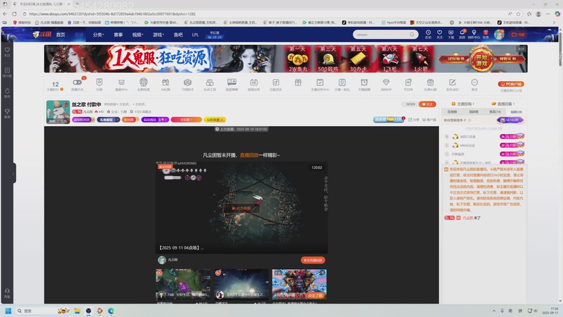Open the 首页 nav item

pos(61,35)
